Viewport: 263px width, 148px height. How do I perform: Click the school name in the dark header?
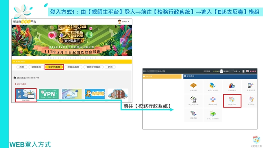(x=154, y=71)
